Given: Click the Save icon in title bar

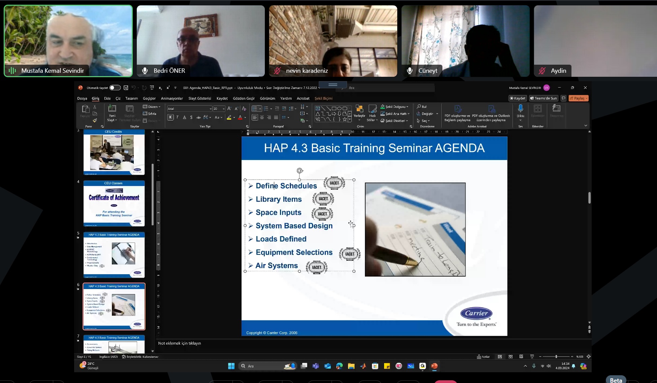Looking at the screenshot, I should (x=126, y=88).
